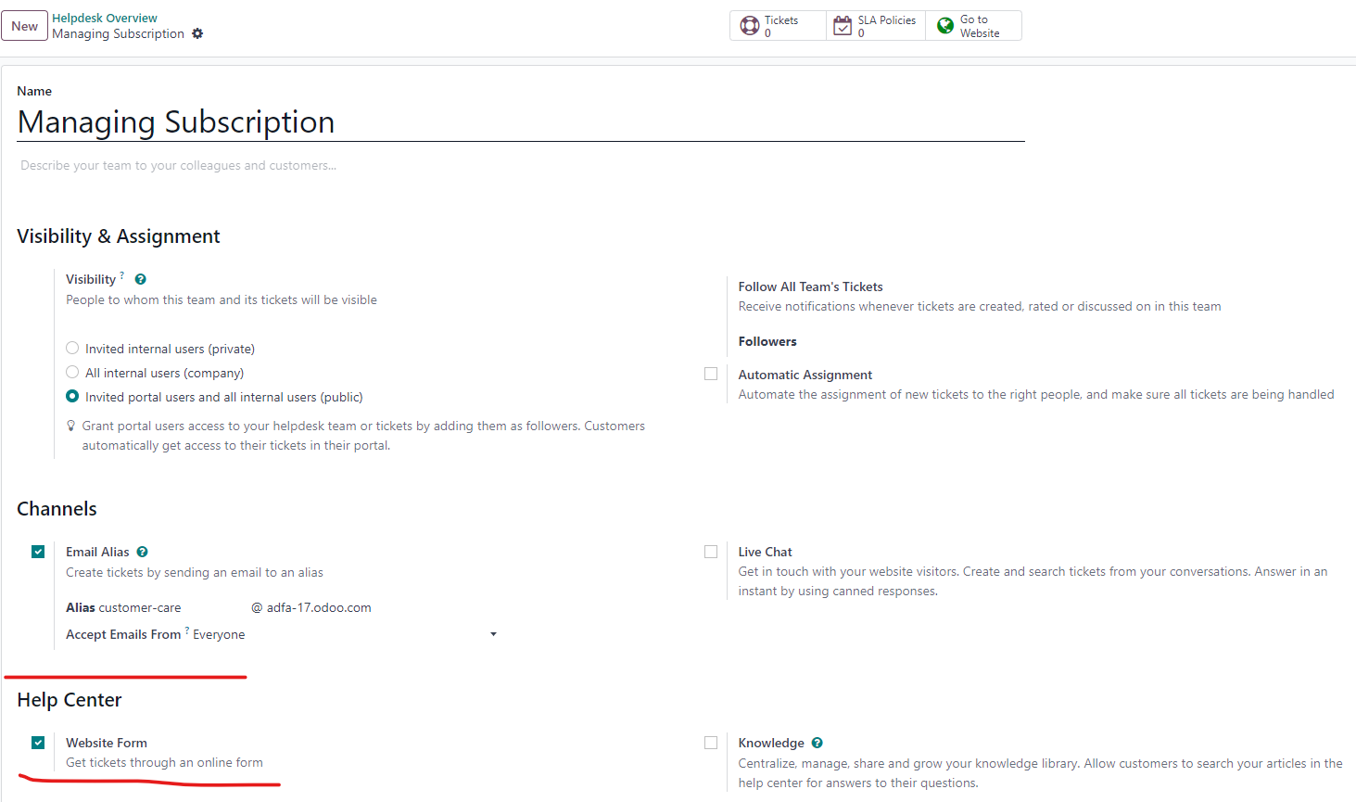The image size is (1356, 802).
Task: Click the Follow All Team's Tickets label
Action: pyautogui.click(x=810, y=286)
